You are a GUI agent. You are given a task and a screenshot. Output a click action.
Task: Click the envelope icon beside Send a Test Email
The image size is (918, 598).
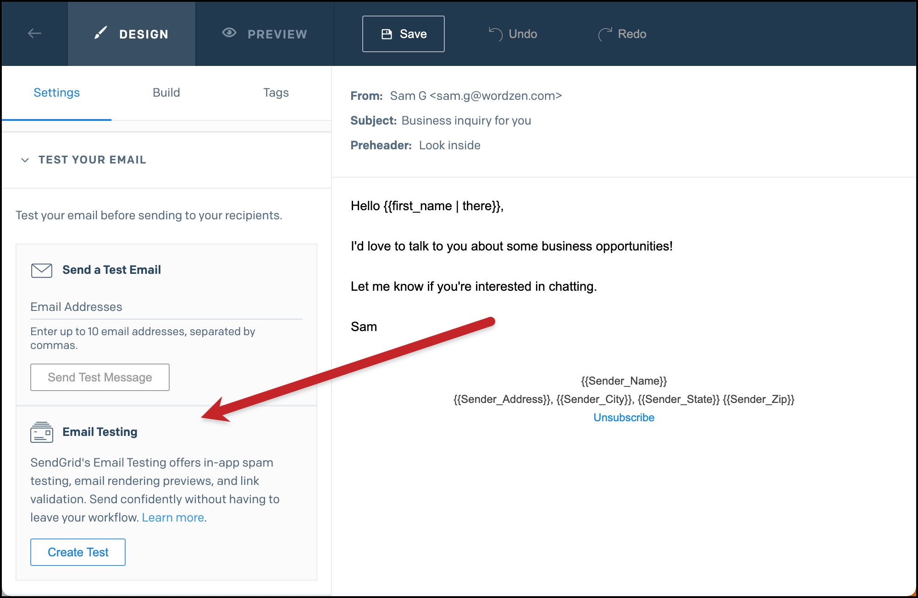pyautogui.click(x=42, y=270)
